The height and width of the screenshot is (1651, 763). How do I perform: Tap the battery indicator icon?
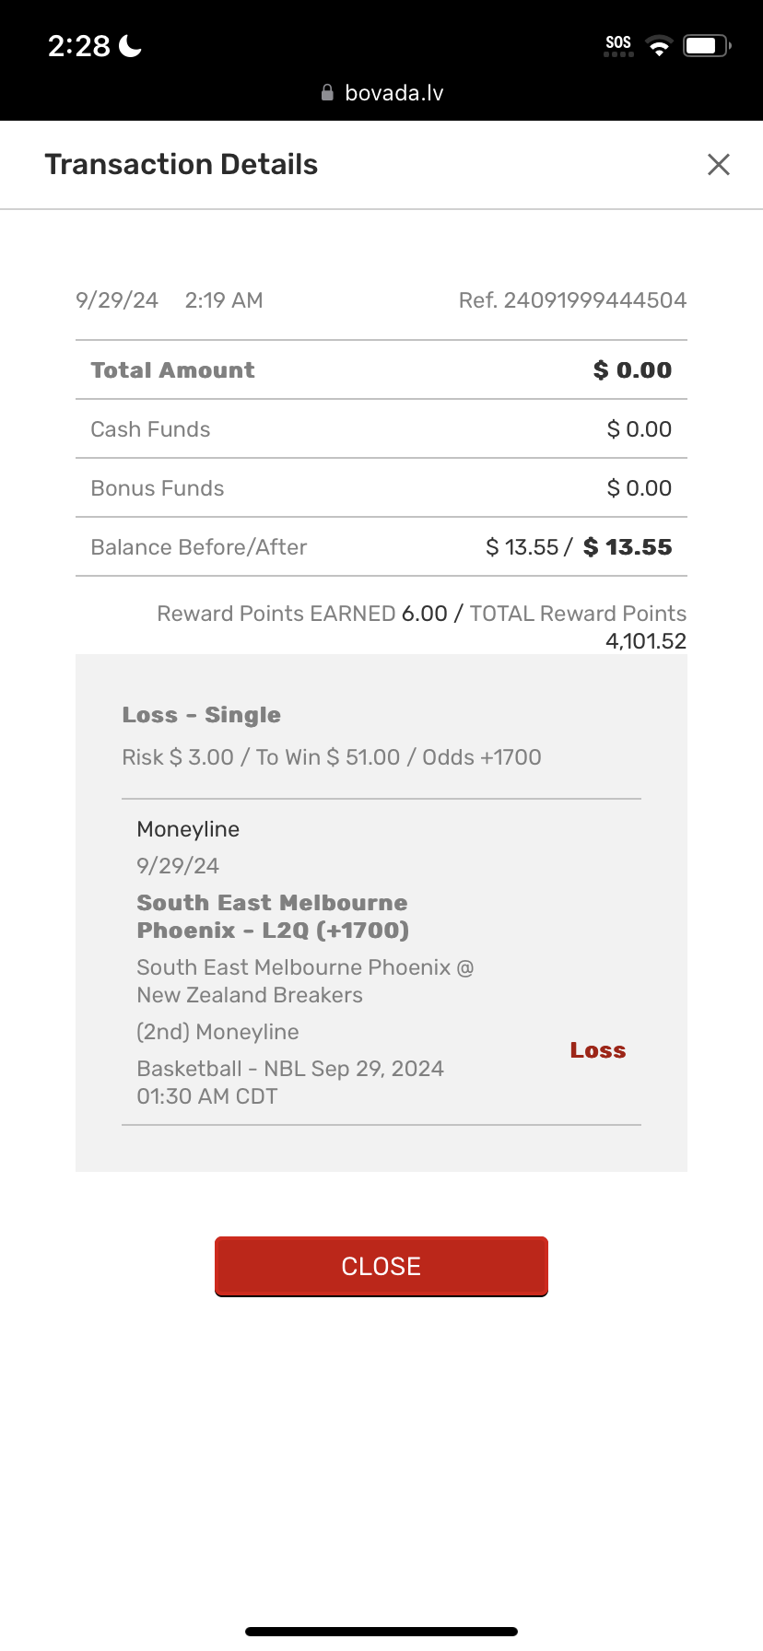[x=706, y=46]
